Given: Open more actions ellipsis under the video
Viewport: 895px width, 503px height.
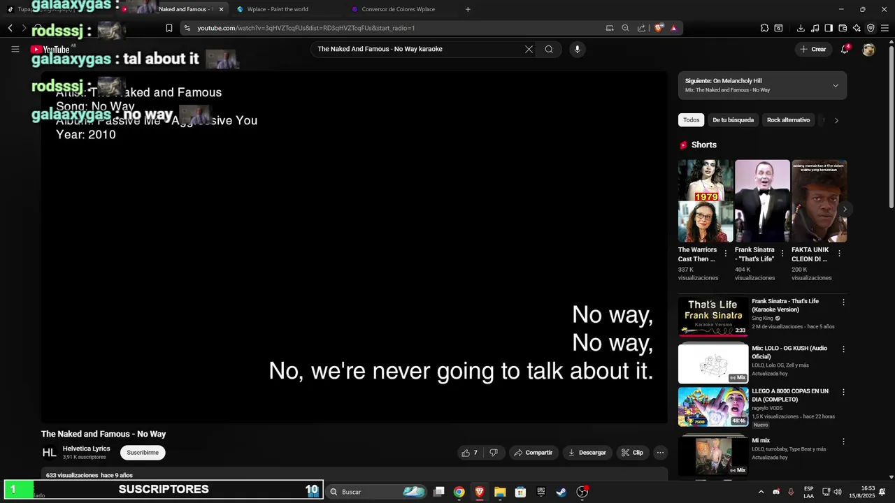Looking at the screenshot, I should click(660, 453).
